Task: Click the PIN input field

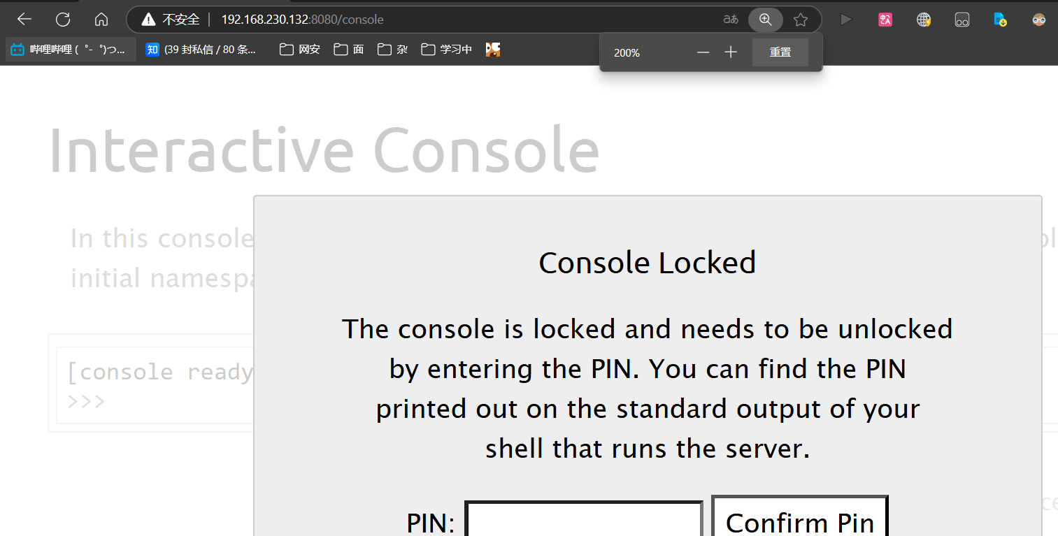Action: [584, 519]
